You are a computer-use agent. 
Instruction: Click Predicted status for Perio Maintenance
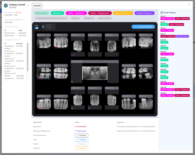point(81,135)
